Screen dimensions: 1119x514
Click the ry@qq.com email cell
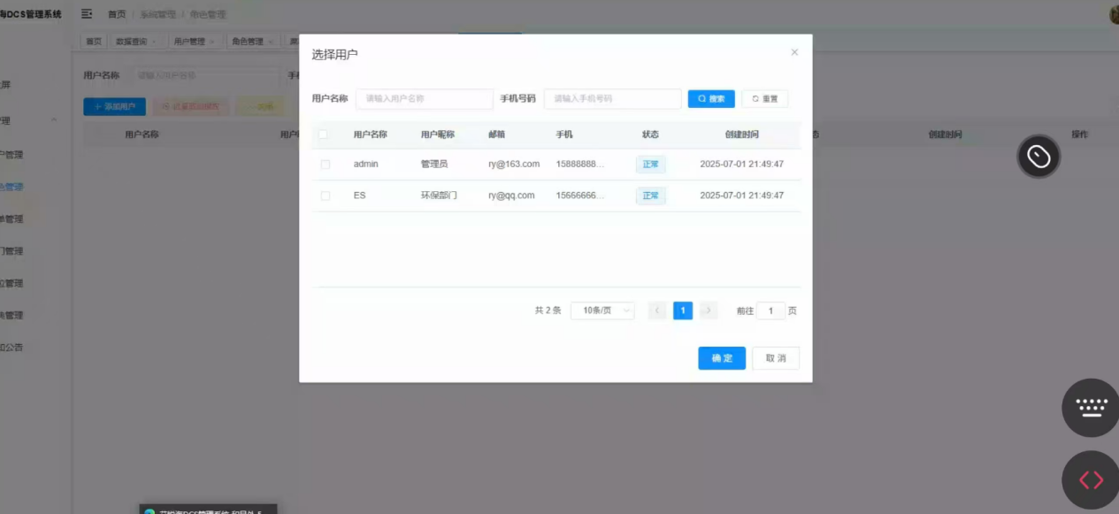(511, 196)
